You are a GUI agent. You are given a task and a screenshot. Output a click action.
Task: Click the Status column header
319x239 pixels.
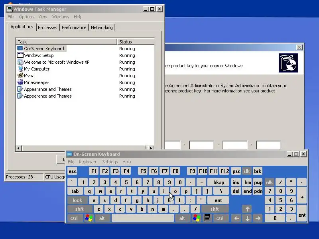[x=136, y=42]
